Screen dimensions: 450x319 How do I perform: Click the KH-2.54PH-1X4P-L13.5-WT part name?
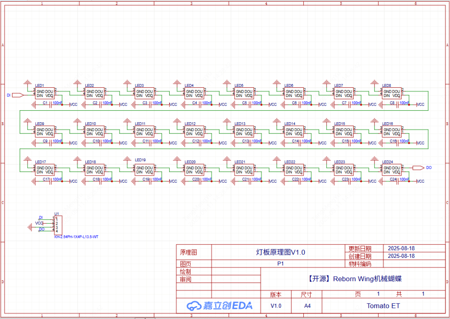point(76,237)
